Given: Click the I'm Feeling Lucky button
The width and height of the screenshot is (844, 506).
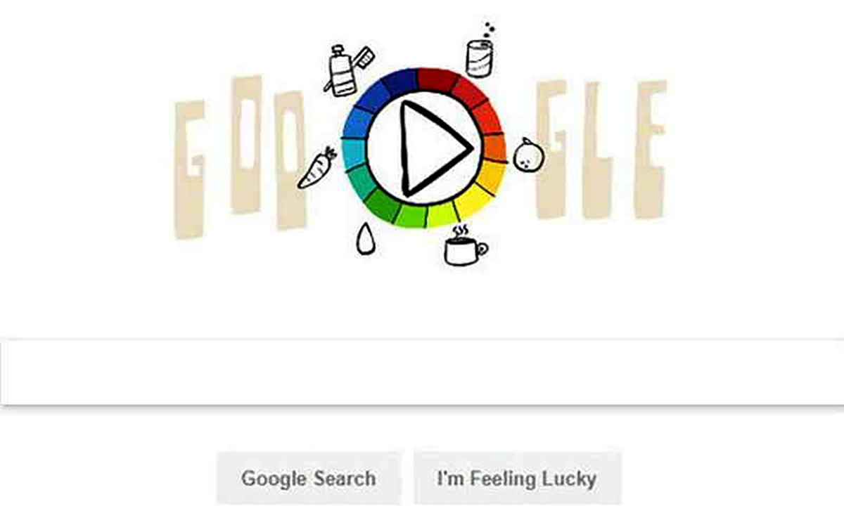Looking at the screenshot, I should tap(517, 479).
